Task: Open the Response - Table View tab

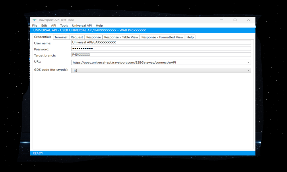Action: [121, 37]
